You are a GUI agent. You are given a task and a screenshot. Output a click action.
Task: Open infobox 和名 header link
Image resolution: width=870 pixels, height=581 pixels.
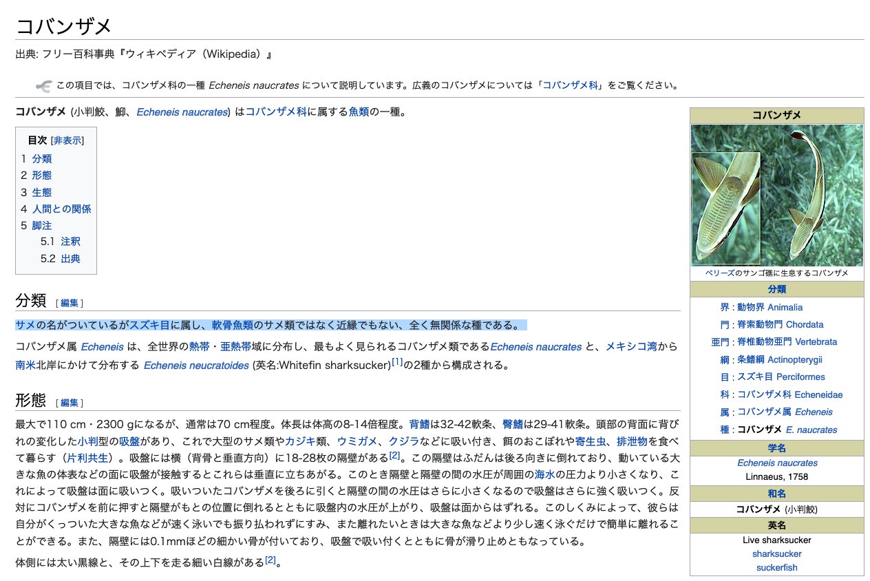[x=776, y=494]
